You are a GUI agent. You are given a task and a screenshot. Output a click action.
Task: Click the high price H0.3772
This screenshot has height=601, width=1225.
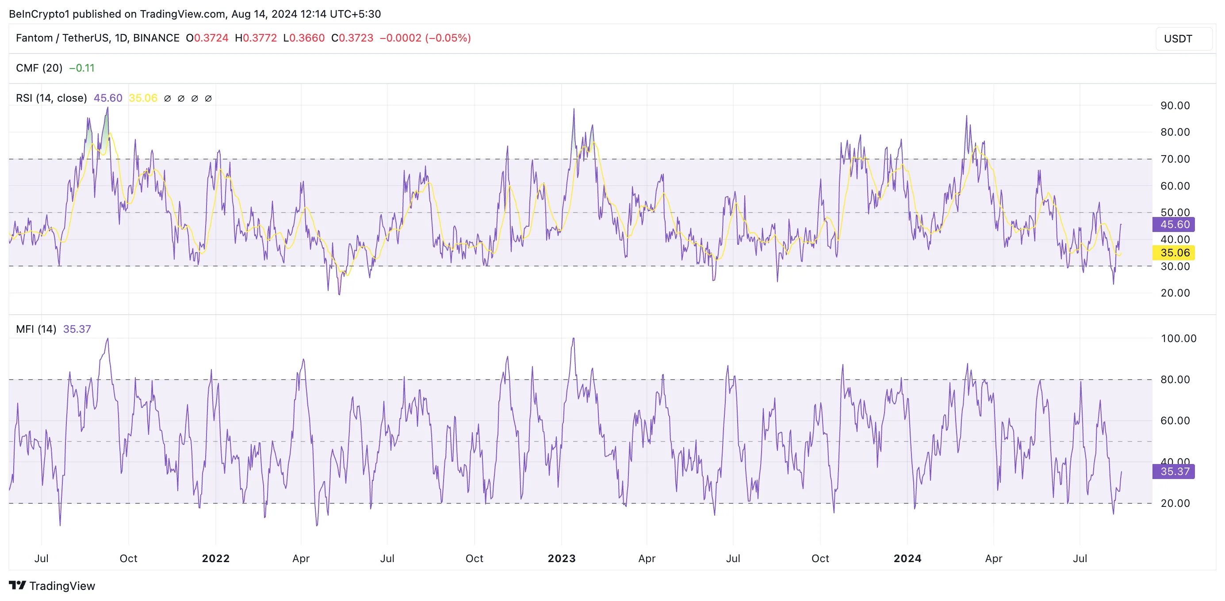256,38
